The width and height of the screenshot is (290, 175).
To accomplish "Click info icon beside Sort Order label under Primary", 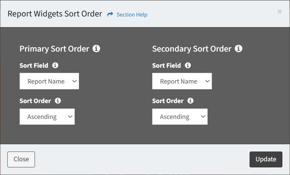I will (58, 101).
